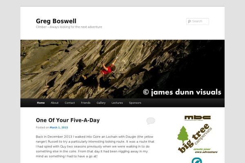245x163 pixels.
Task: Go to the Home menu item
Action: (41, 103)
